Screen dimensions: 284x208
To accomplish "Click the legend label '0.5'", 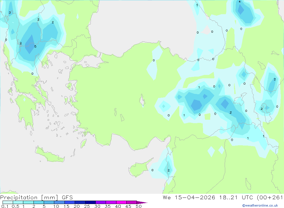I will 15,206.
